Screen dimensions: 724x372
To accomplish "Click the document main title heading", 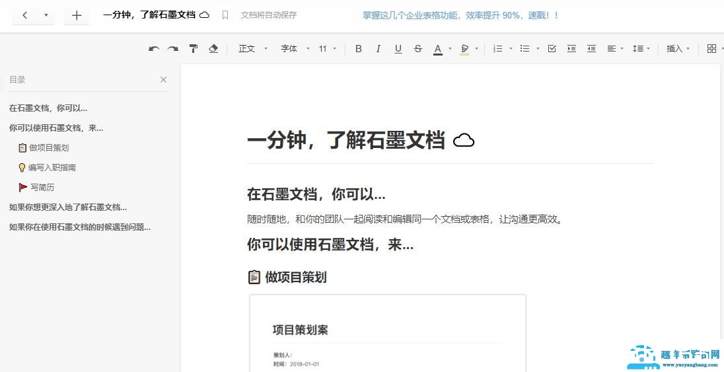I will tap(361, 140).
